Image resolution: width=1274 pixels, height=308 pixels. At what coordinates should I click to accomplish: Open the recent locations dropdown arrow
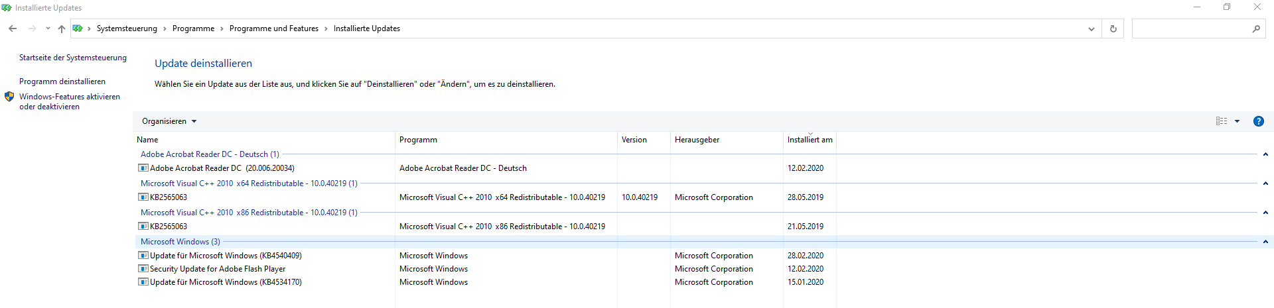tap(48, 28)
